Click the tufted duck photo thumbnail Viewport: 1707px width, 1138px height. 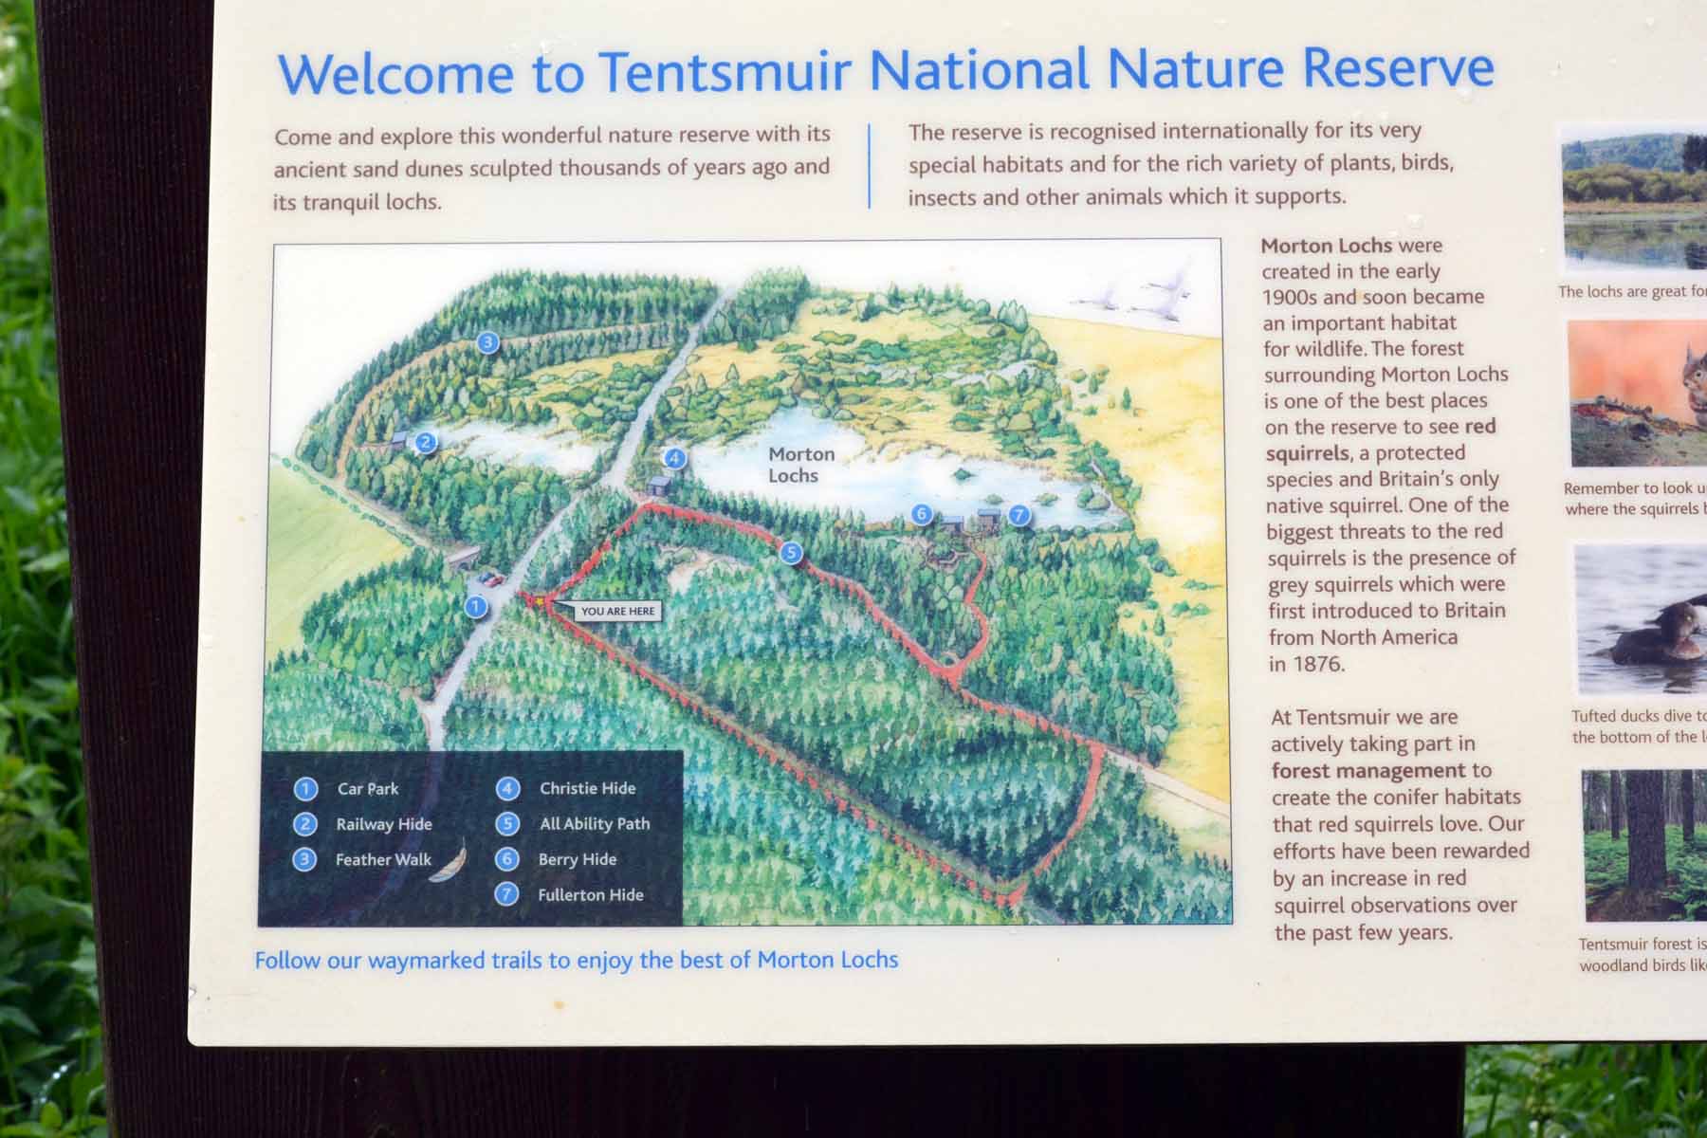[x=1642, y=618]
